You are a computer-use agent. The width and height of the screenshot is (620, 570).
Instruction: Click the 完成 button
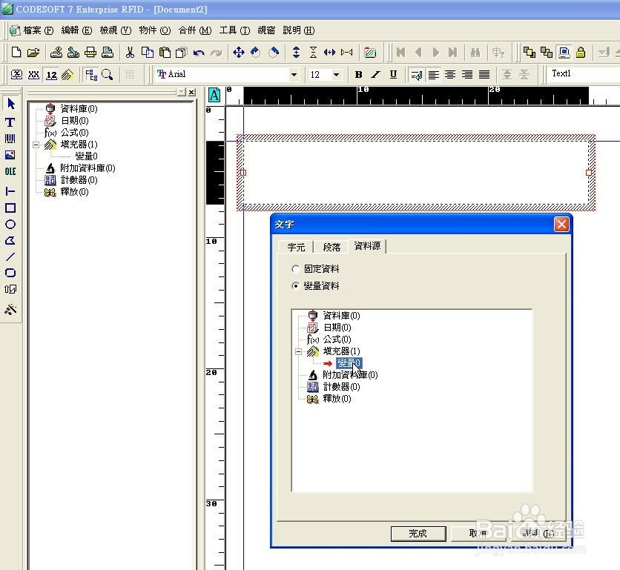click(x=418, y=534)
